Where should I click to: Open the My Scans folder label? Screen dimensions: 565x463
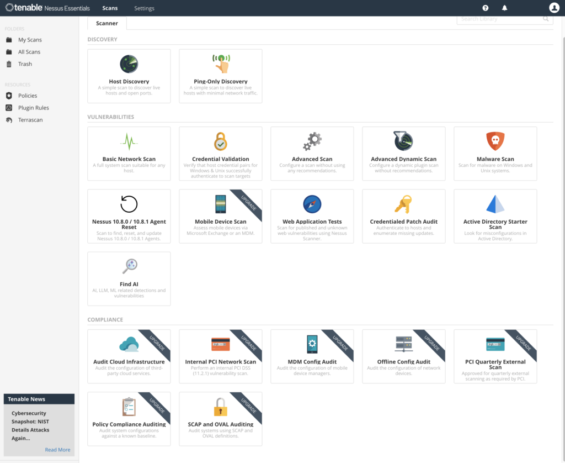pos(30,40)
